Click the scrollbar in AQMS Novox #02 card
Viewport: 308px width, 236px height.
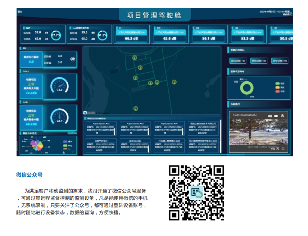click(x=114, y=132)
